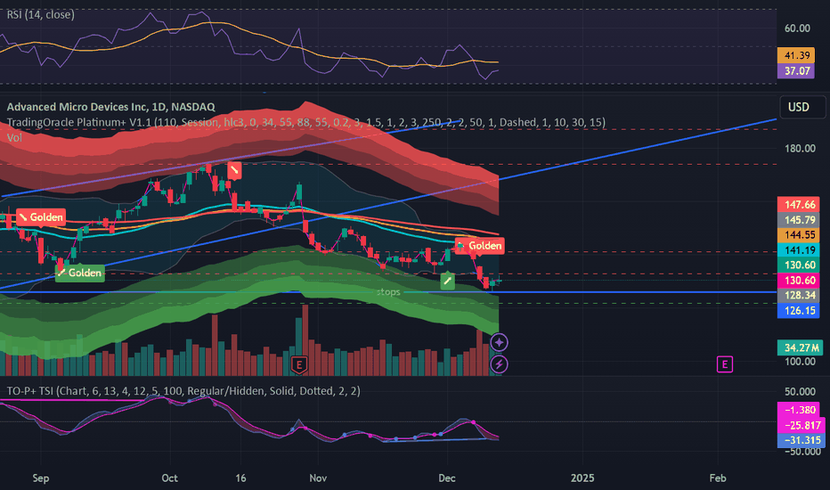The image size is (830, 490).
Task: Click the stops label on the horizontal line
Action: click(388, 292)
